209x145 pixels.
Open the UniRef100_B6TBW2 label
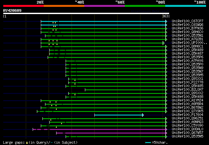coord(187,108)
